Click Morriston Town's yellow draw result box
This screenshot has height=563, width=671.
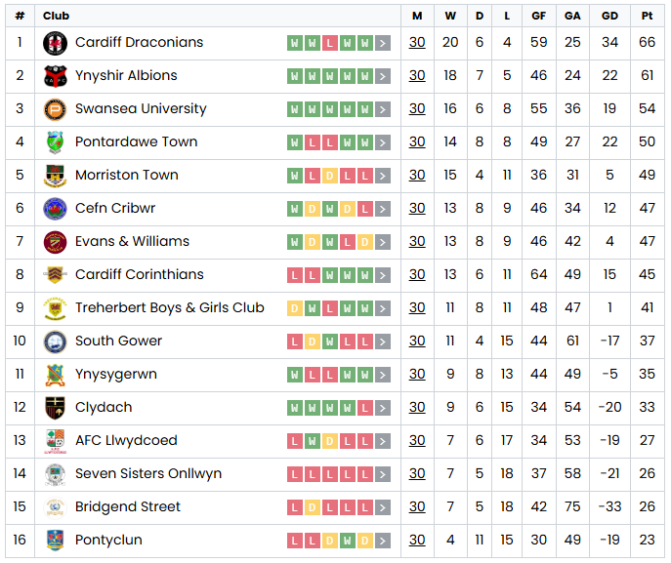[330, 176]
